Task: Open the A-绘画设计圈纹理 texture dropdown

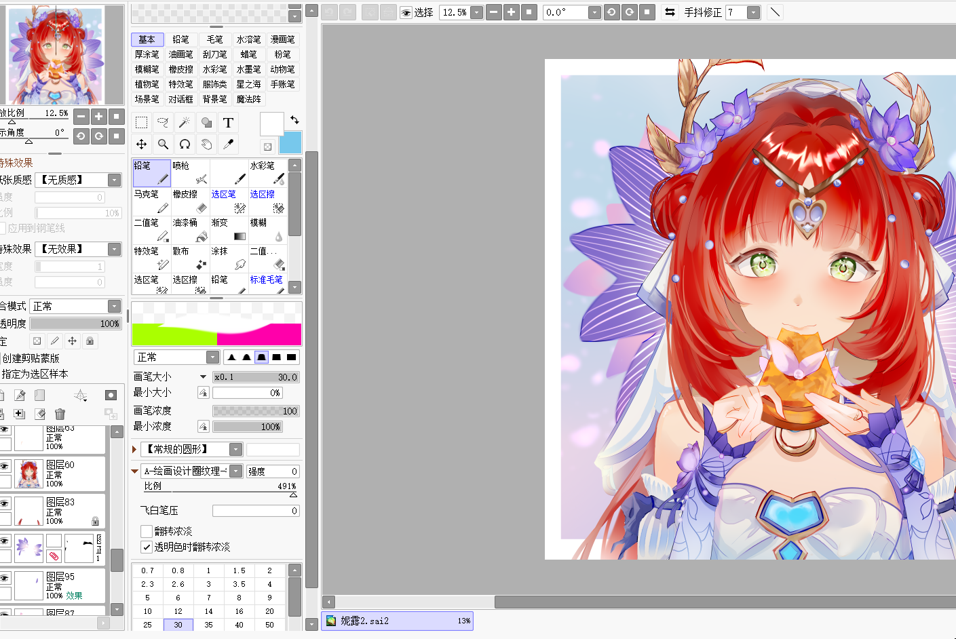Action: pos(235,471)
